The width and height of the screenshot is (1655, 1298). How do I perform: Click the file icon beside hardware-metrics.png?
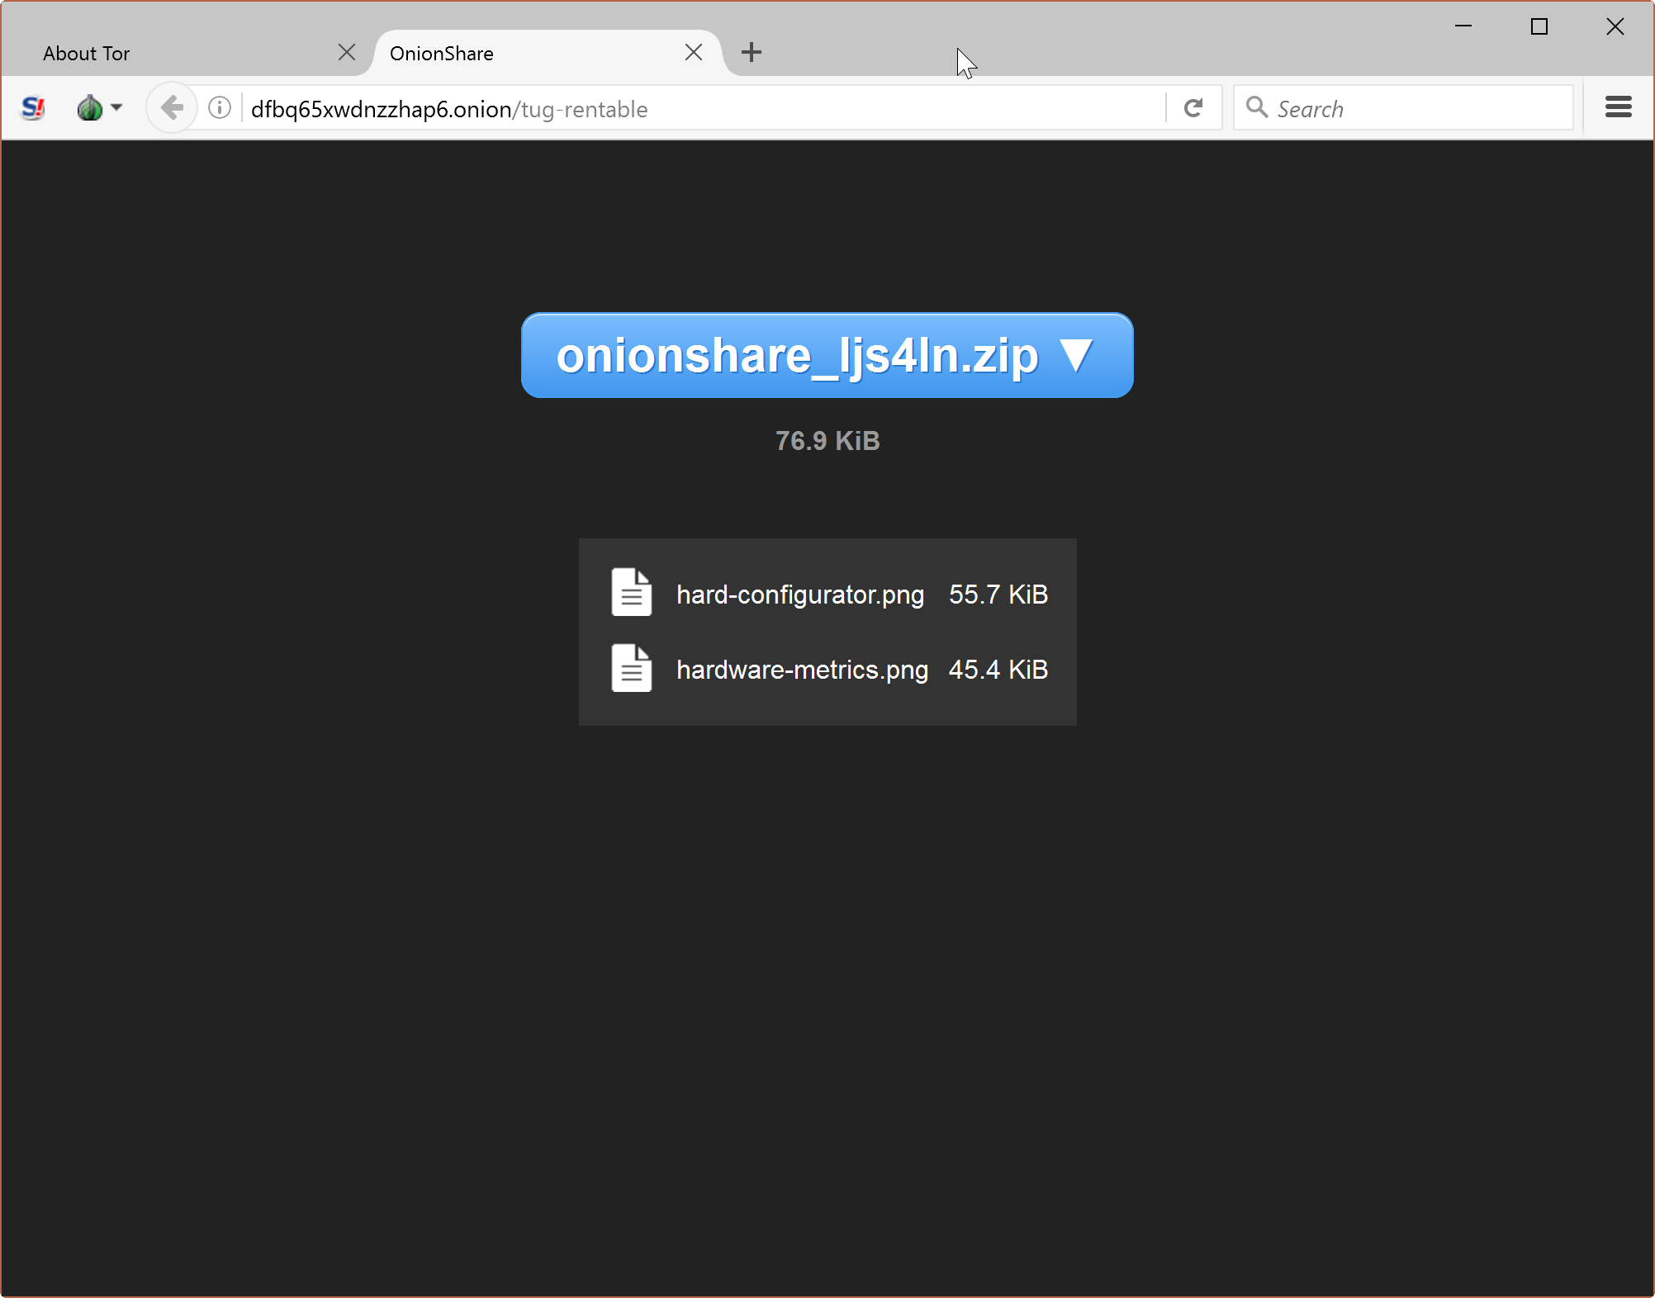pyautogui.click(x=632, y=668)
